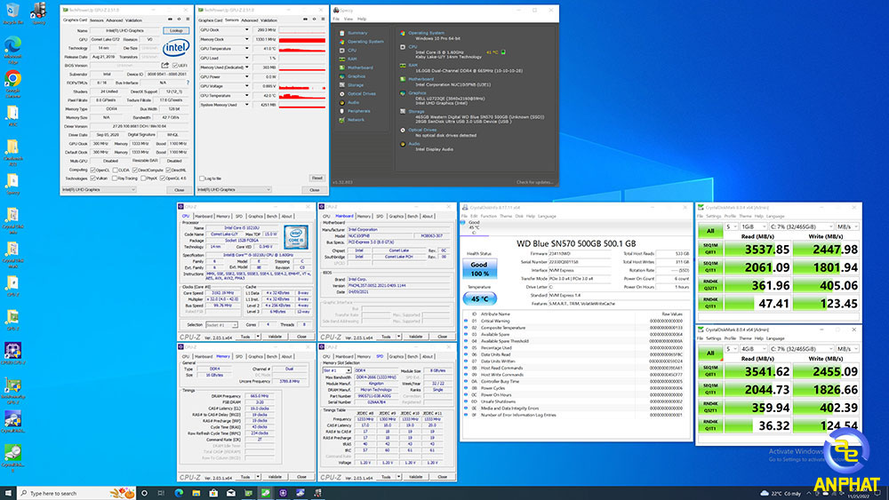The width and height of the screenshot is (889, 500).
Task: Open the System Memory Used sensor dropdown
Action: coord(246,105)
